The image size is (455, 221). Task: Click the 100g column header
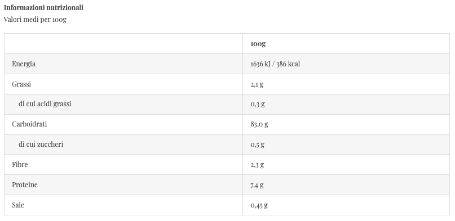[x=258, y=44]
